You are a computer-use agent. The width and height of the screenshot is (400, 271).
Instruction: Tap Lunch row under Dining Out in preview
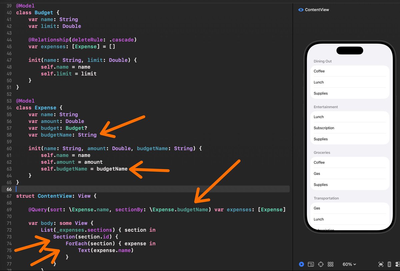[x=350, y=82]
